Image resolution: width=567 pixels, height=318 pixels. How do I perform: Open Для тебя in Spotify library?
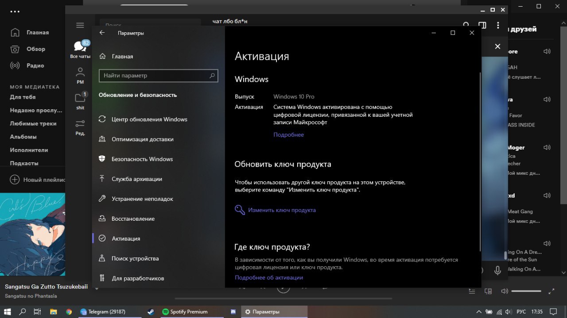point(23,97)
